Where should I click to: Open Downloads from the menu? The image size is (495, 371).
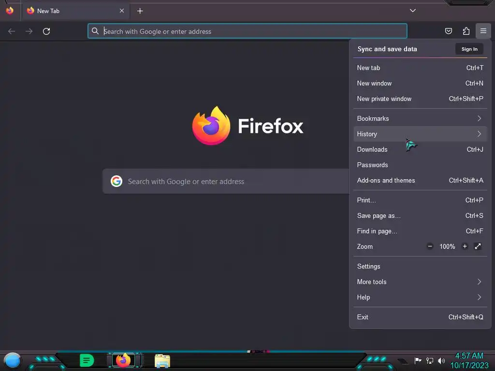[420, 150]
